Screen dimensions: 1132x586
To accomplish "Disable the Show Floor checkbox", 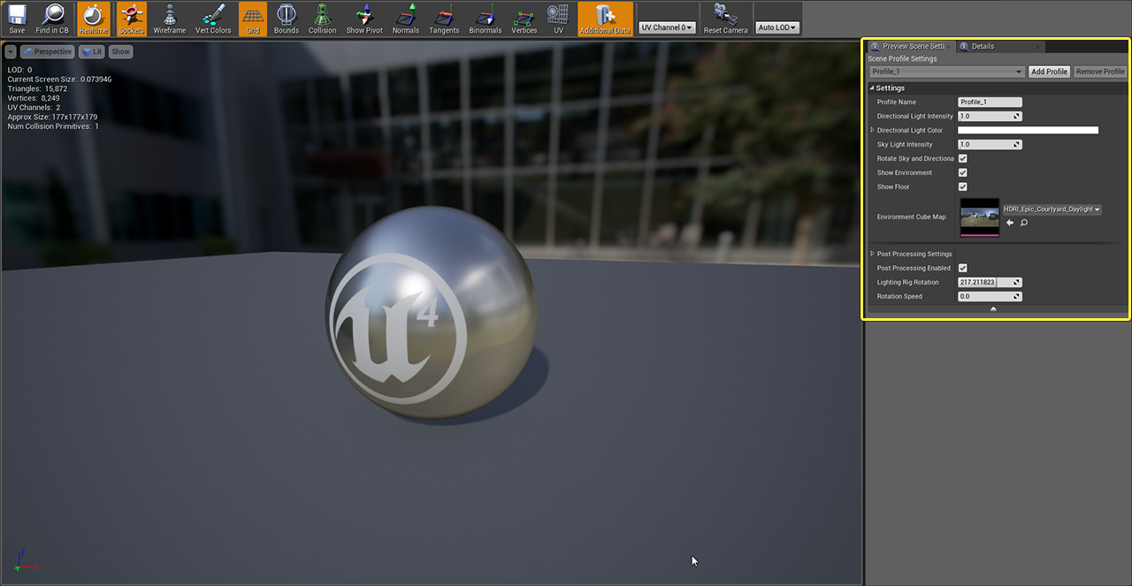I will click(963, 186).
